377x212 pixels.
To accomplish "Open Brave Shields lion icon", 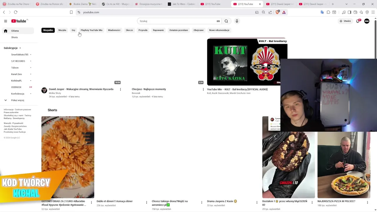I will (x=277, y=12).
